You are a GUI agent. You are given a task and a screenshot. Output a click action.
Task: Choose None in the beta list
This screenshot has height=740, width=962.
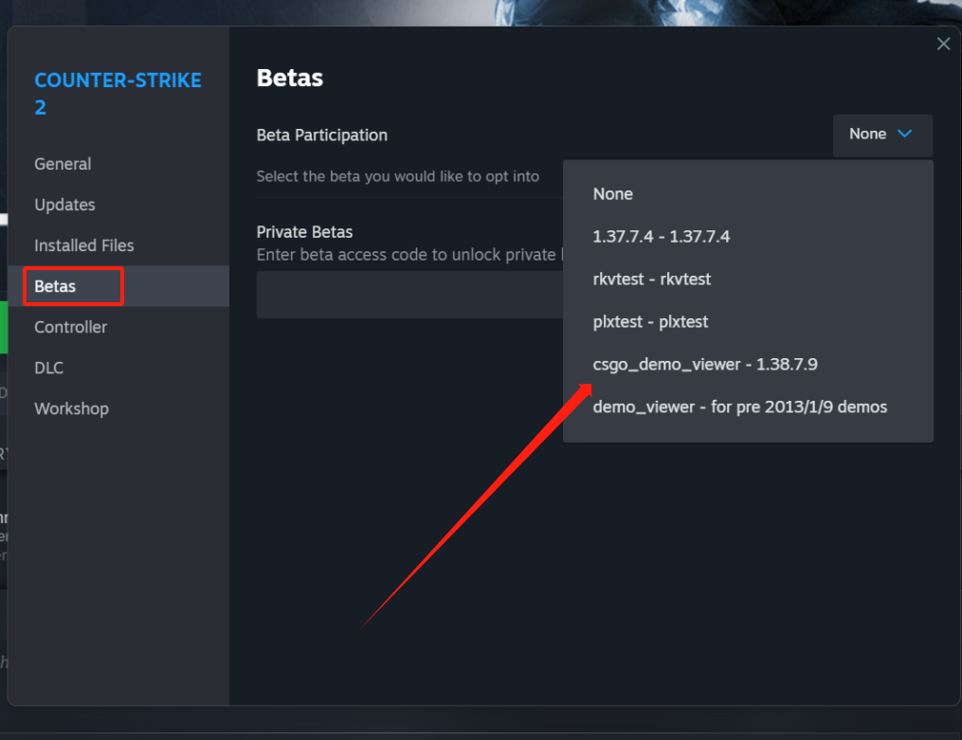click(x=613, y=194)
